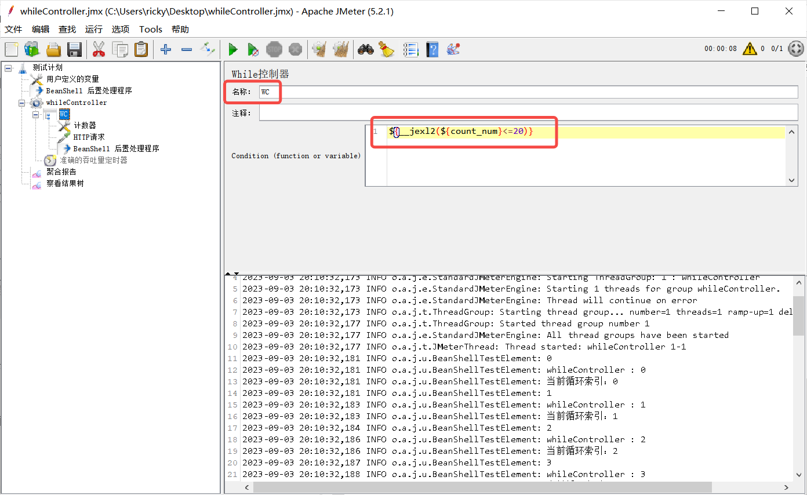Collapse the 测试计划 tree node
This screenshot has width=807, height=495.
[8, 68]
